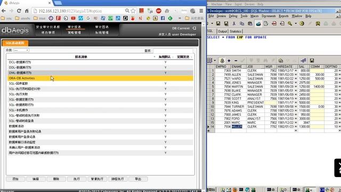
Task: Save results with the grid disk icon
Action: point(312,60)
